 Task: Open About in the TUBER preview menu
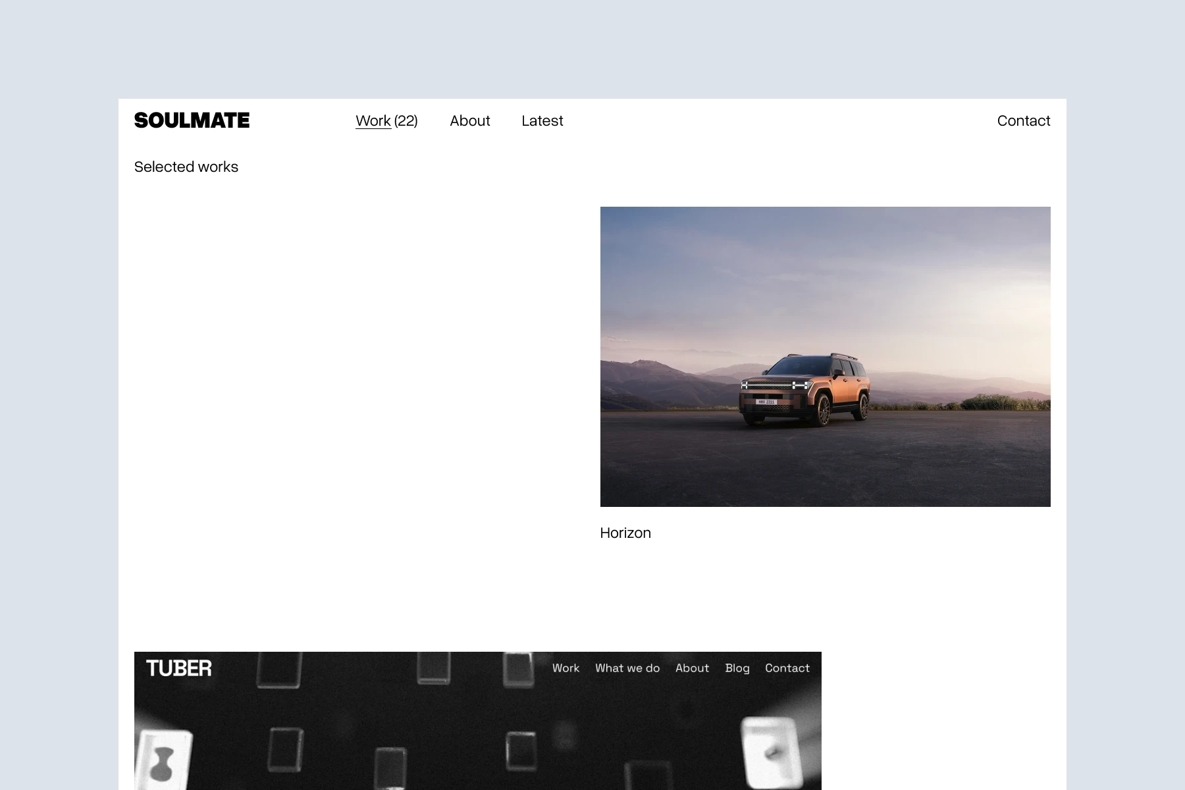pyautogui.click(x=692, y=668)
